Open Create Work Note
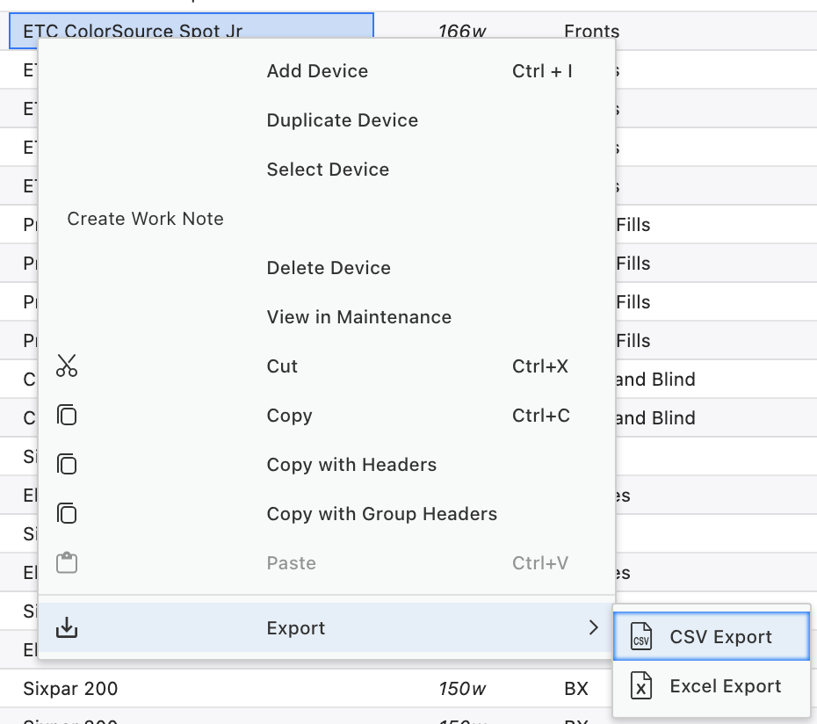 [x=146, y=219]
